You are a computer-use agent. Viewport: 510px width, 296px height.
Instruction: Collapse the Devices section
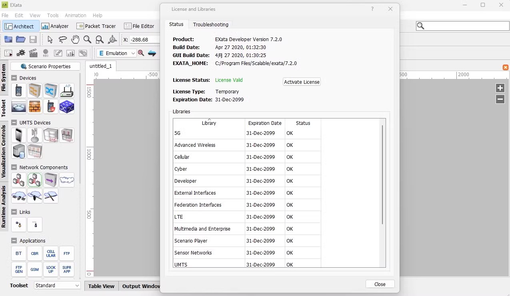coord(14,78)
